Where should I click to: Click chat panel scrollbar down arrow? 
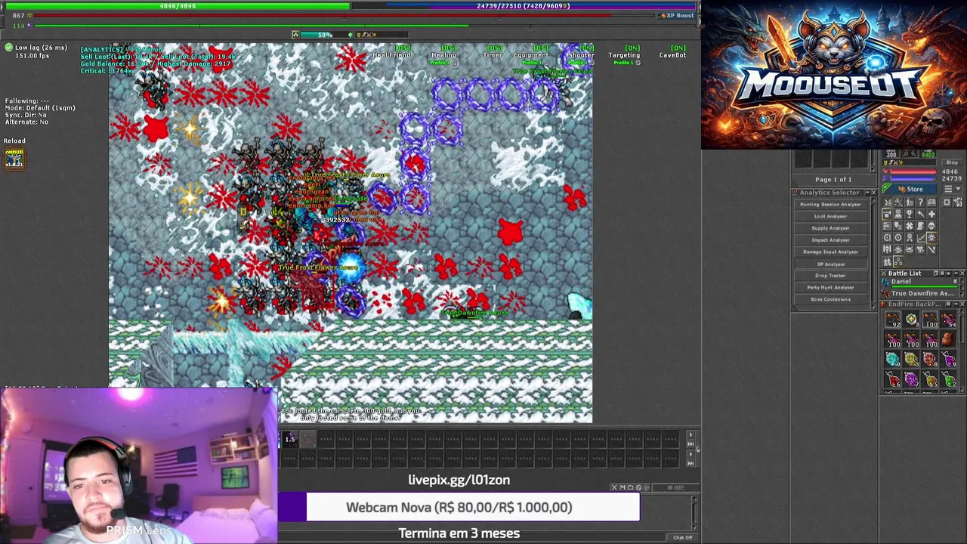pos(694,527)
